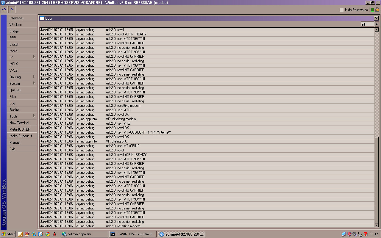Switch to C:\WINDOWS\system32 command prompt taskbar button

[x=133, y=234]
